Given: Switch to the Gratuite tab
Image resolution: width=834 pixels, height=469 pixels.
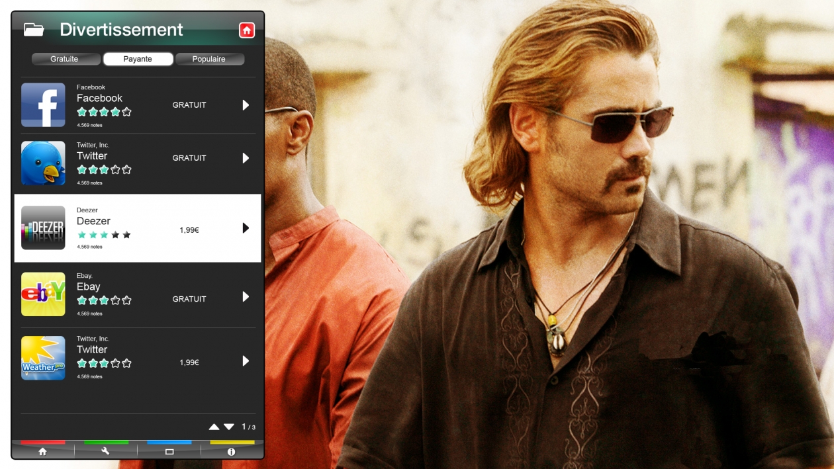Looking at the screenshot, I should 65,60.
